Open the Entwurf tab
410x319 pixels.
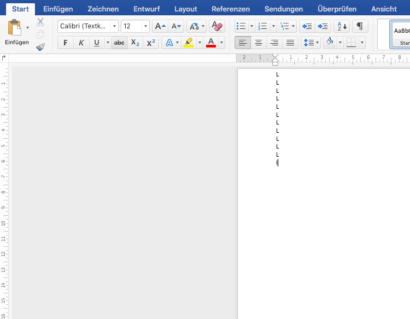pos(147,9)
